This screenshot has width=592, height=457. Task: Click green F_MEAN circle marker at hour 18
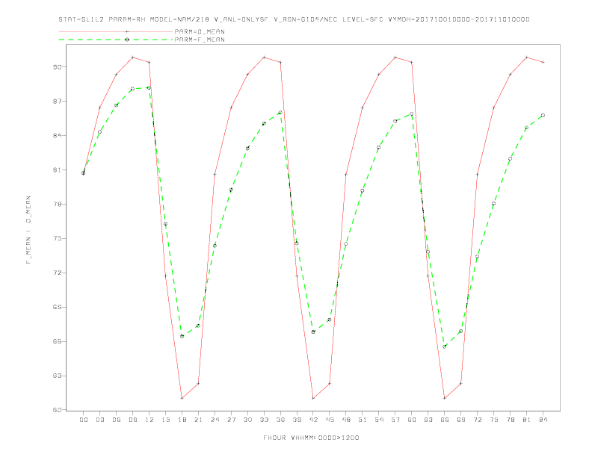182,336
